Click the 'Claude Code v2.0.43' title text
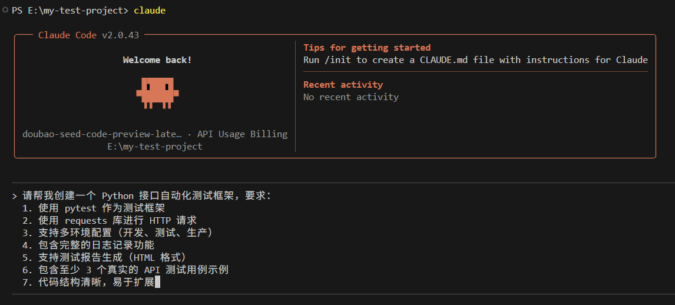 pos(88,35)
